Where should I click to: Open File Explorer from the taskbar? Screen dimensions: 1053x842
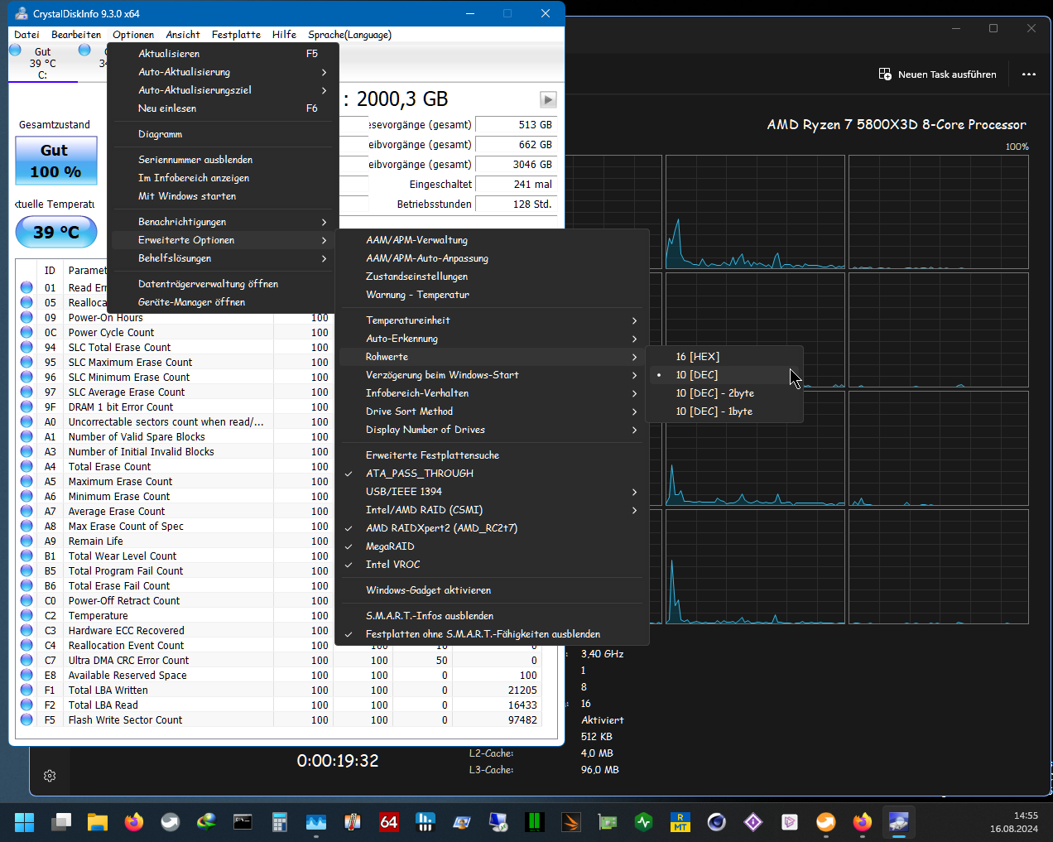coord(98,822)
